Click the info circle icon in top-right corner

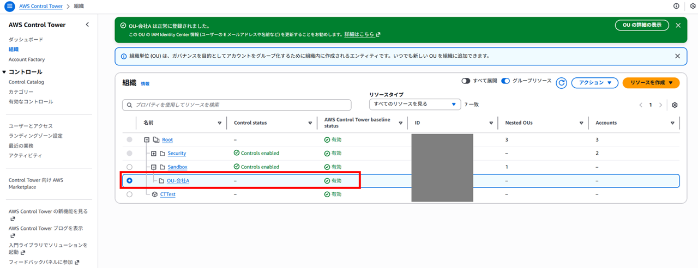coord(677,6)
